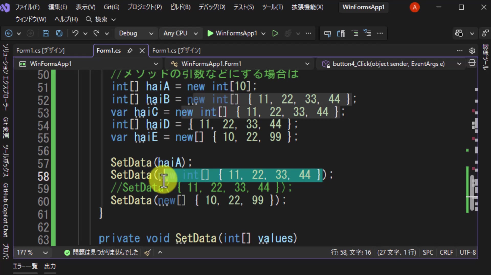Expand the startup target arrow beside WinFormsApp1

pos(263,33)
